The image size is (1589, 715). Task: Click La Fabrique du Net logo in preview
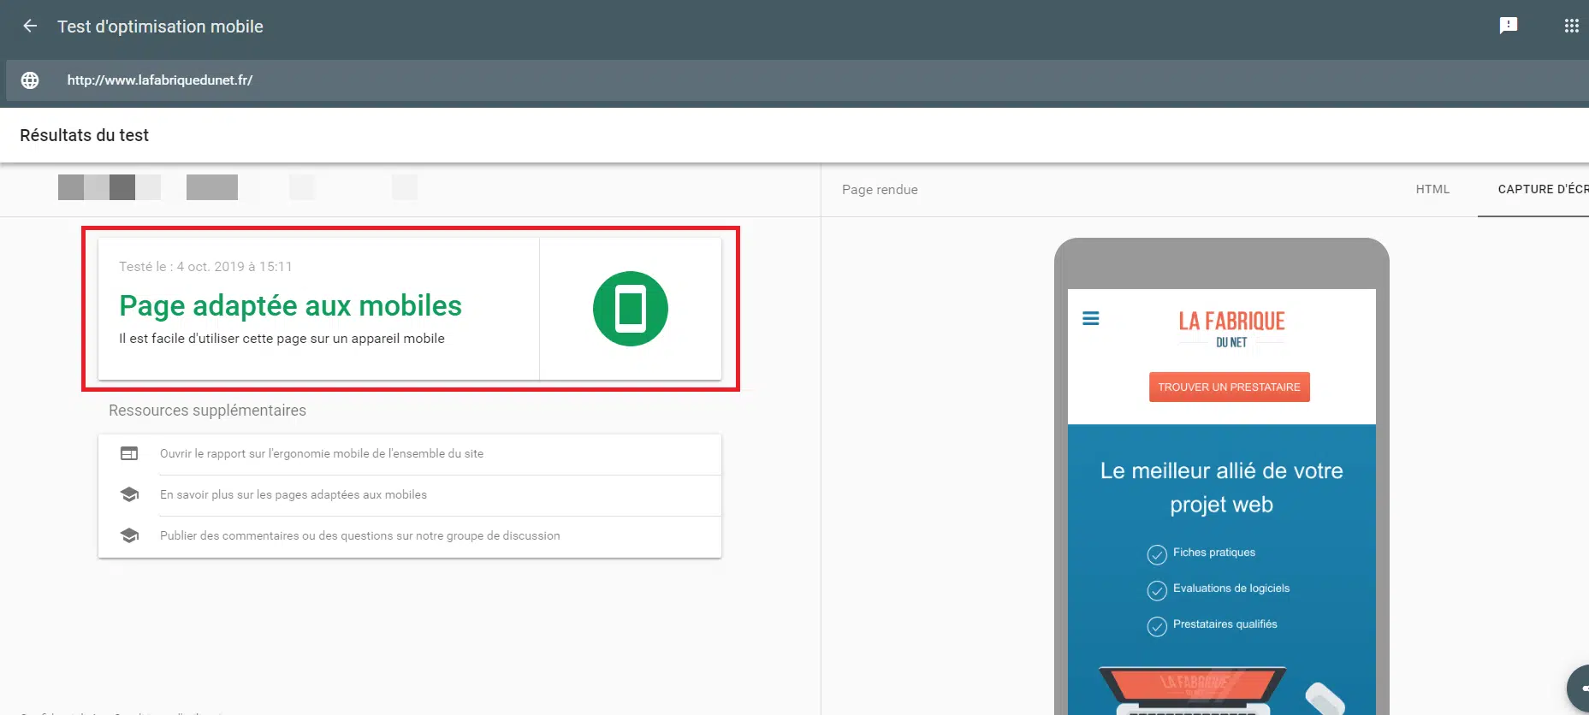click(1230, 329)
